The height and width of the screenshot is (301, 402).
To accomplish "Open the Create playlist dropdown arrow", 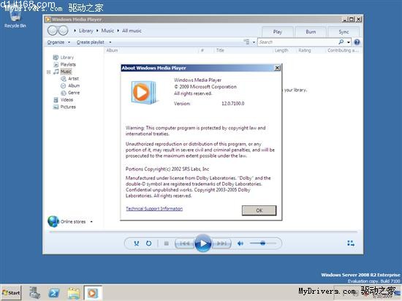I will pos(110,42).
